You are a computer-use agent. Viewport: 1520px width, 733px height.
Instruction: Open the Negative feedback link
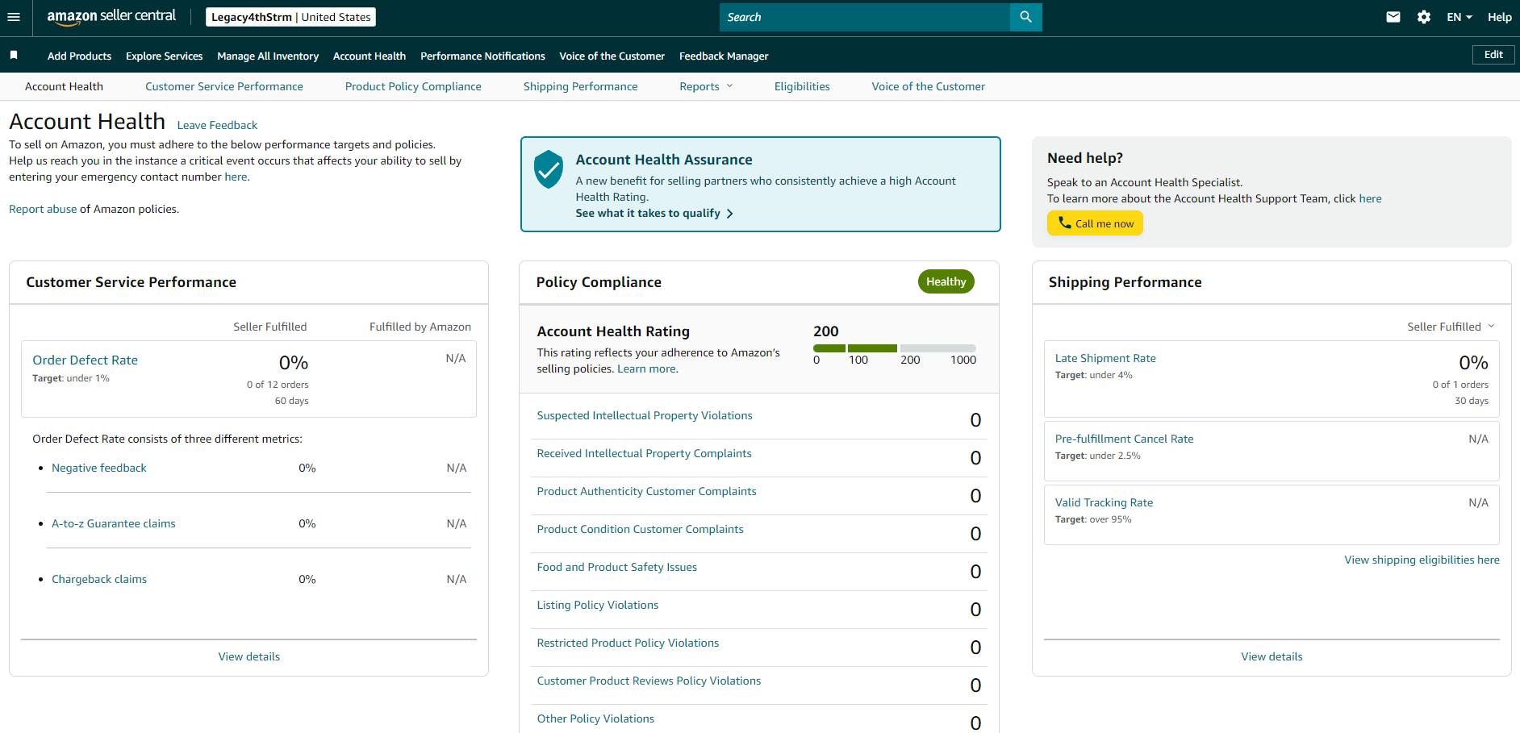(99, 468)
